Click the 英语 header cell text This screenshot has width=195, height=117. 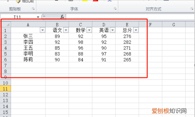coord(104,30)
